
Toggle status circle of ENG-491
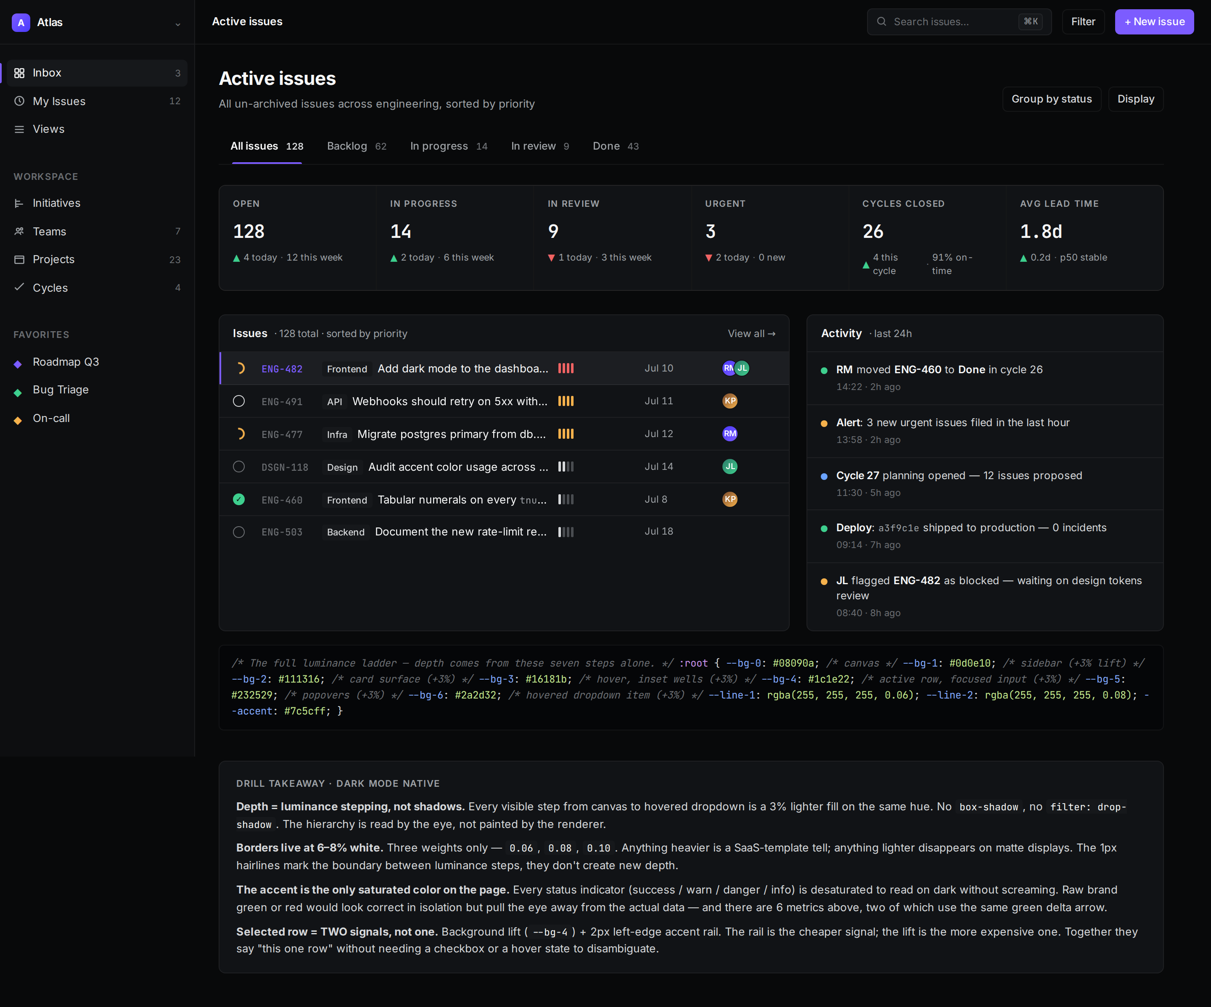coord(239,401)
